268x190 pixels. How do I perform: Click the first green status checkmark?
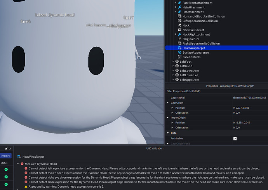tap(6, 169)
